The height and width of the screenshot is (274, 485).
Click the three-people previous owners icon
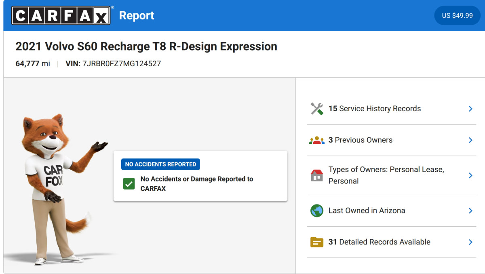click(x=317, y=140)
